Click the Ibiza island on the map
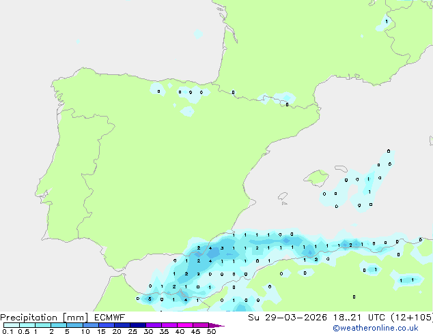 coord(283,196)
